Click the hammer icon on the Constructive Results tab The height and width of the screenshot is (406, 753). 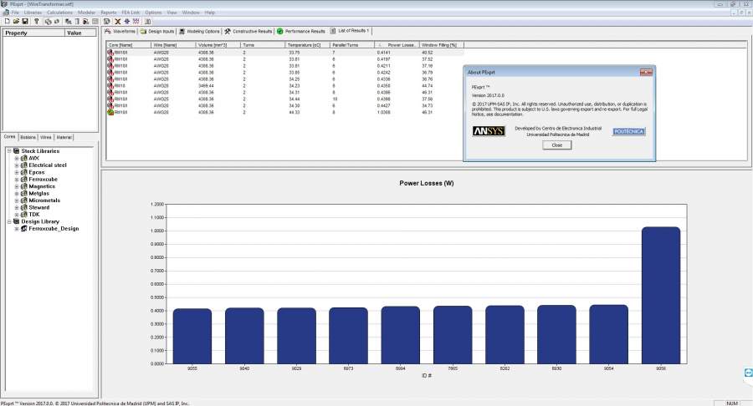(x=228, y=31)
